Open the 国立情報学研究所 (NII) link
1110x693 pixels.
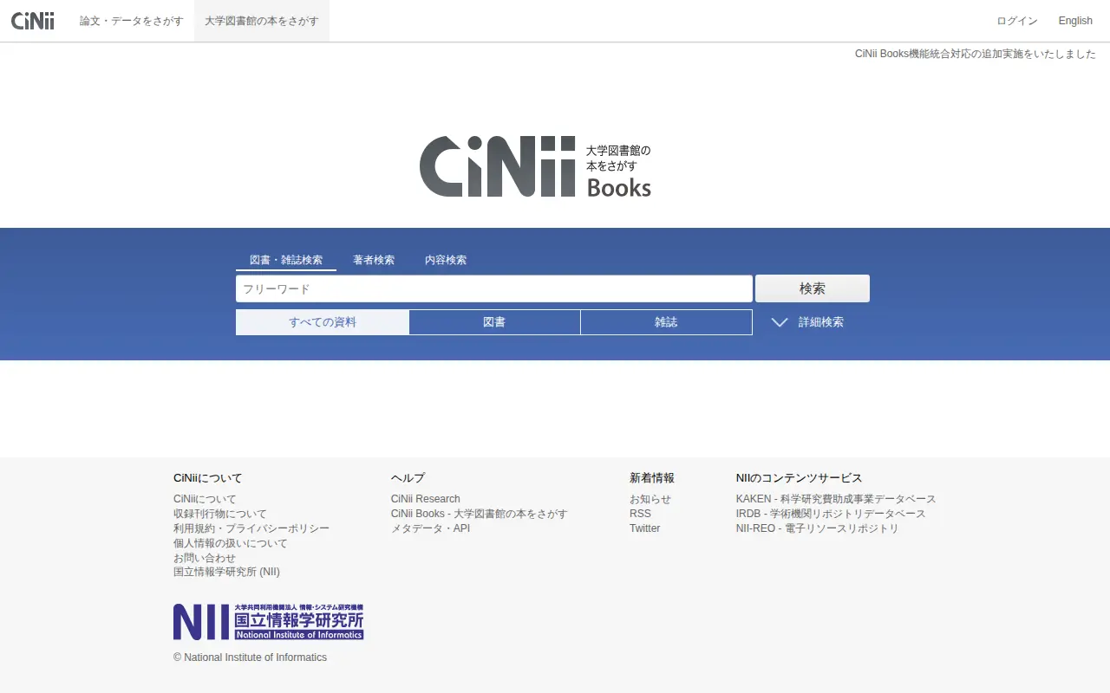pos(226,572)
